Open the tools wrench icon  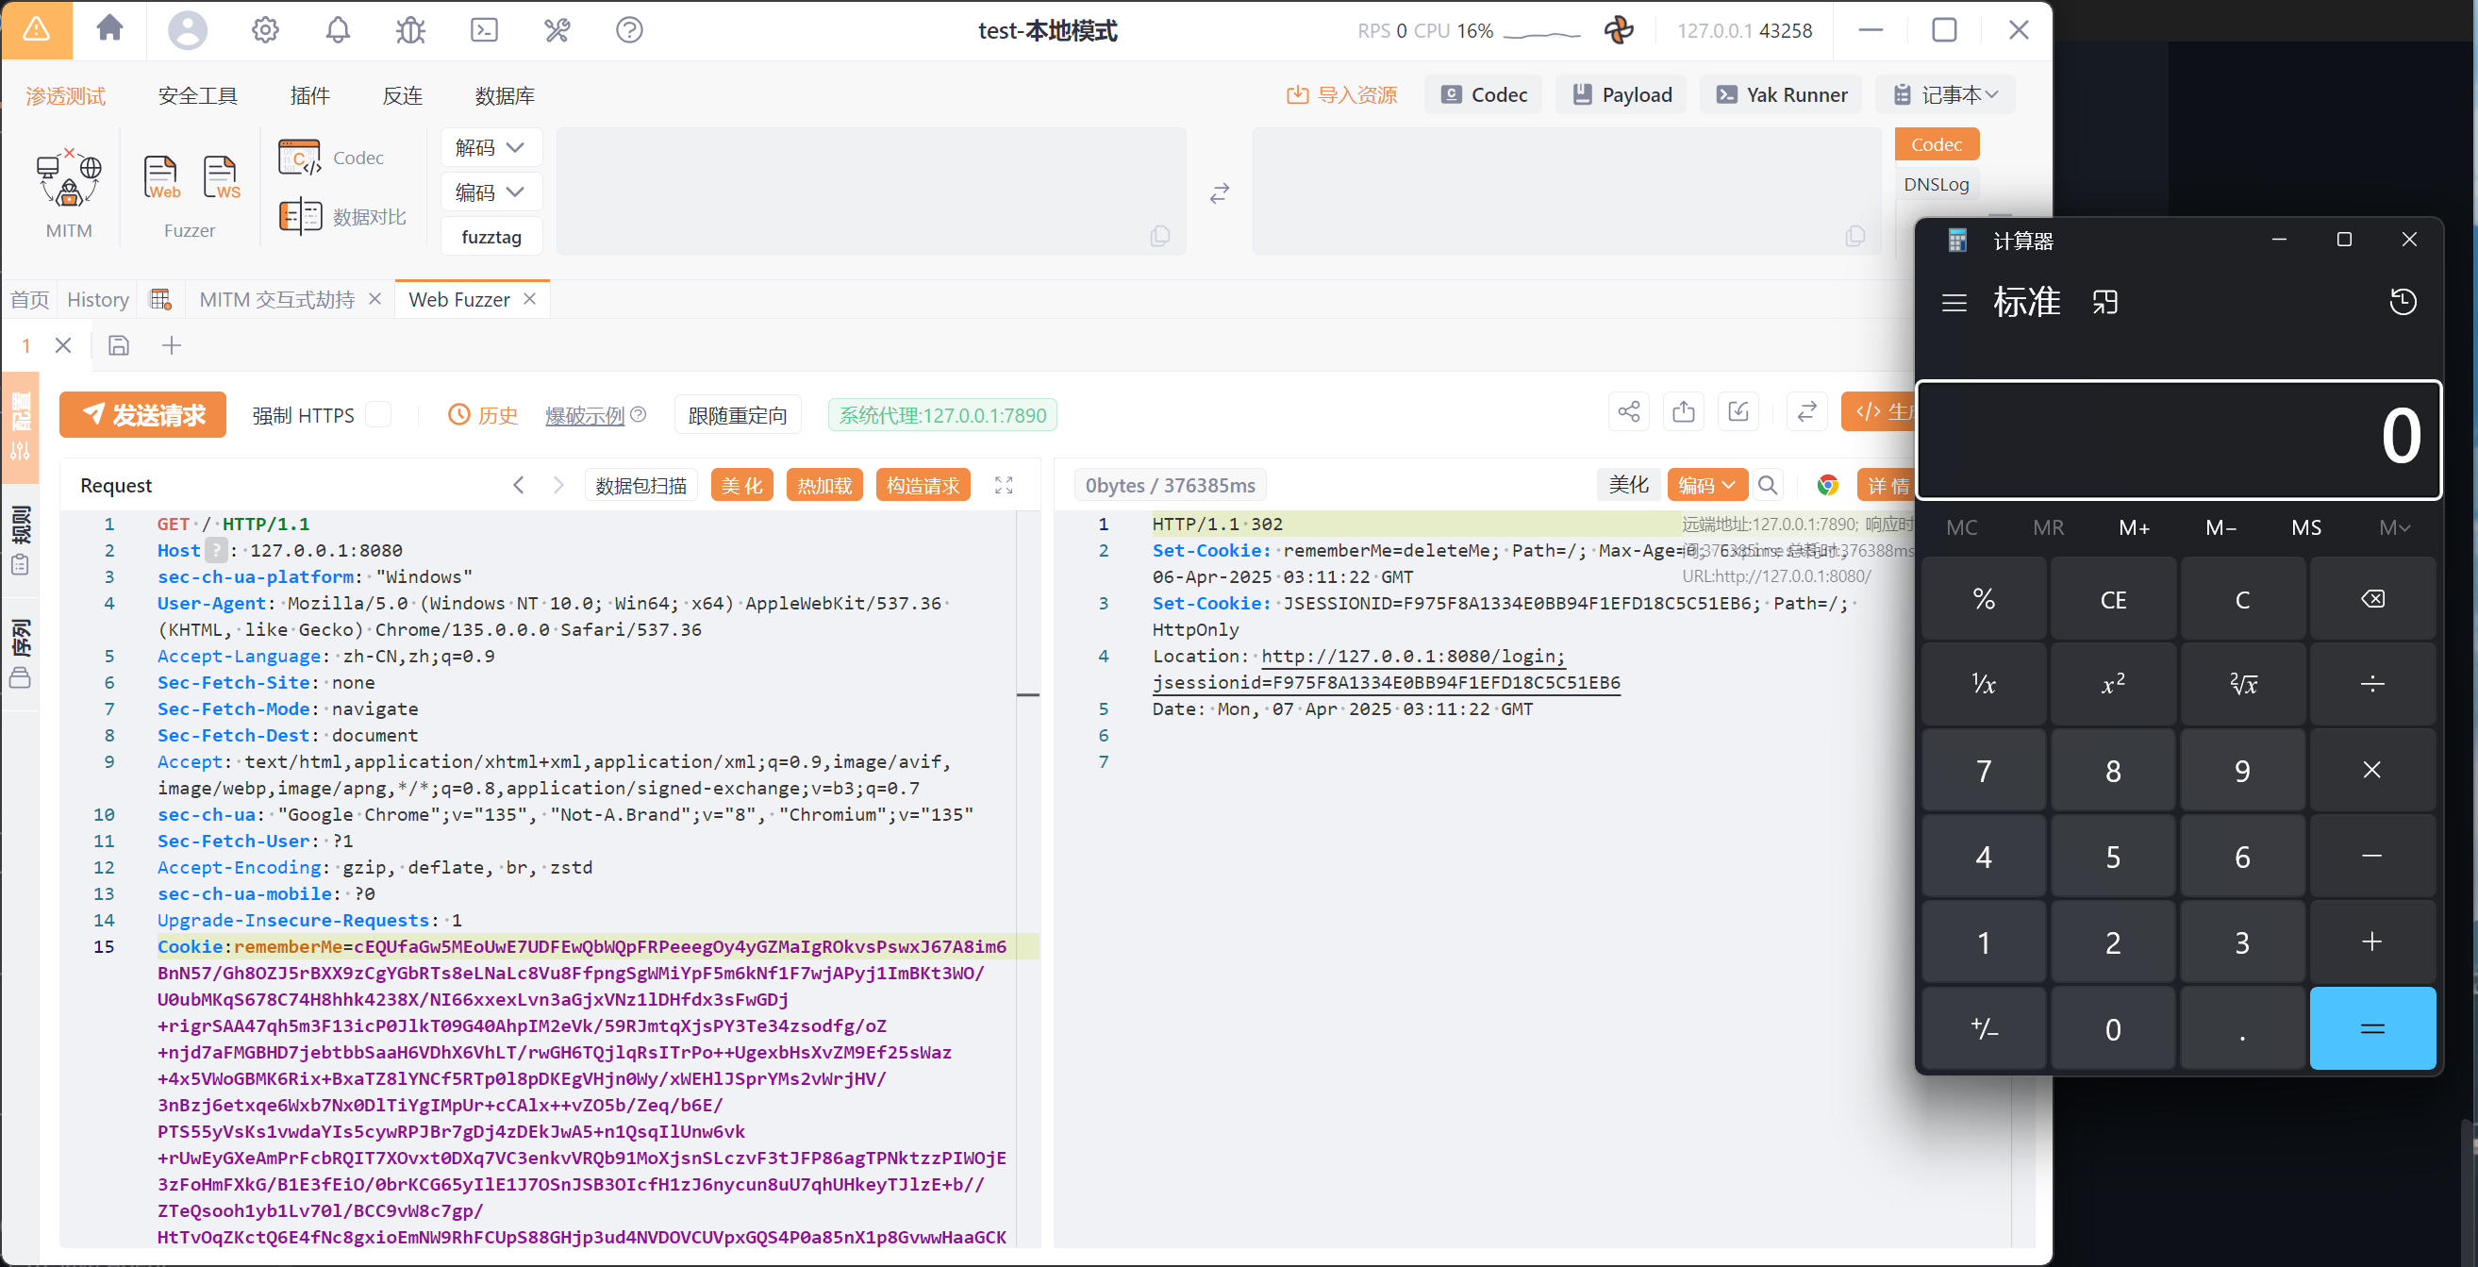pos(557,30)
